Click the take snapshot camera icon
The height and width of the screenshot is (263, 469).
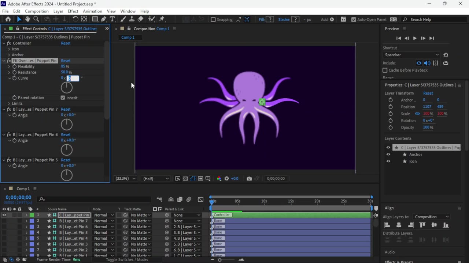[x=249, y=179]
